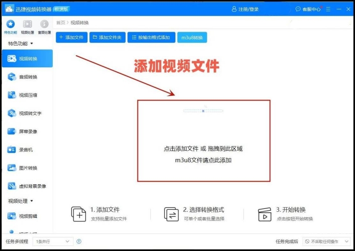Click the converter app logo icon
Image resolution: width=355 pixels, height=251 pixels.
9,9
